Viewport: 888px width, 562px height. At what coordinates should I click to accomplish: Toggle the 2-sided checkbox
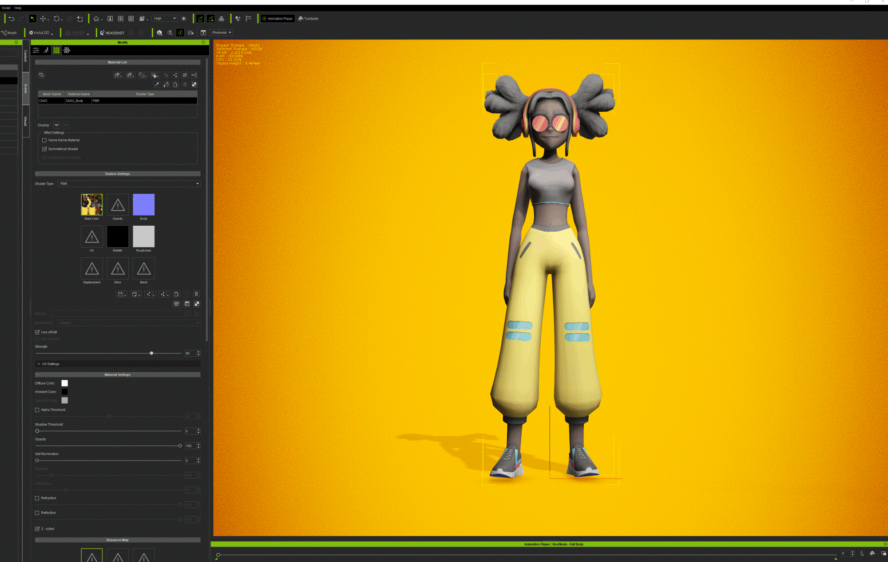(x=37, y=529)
